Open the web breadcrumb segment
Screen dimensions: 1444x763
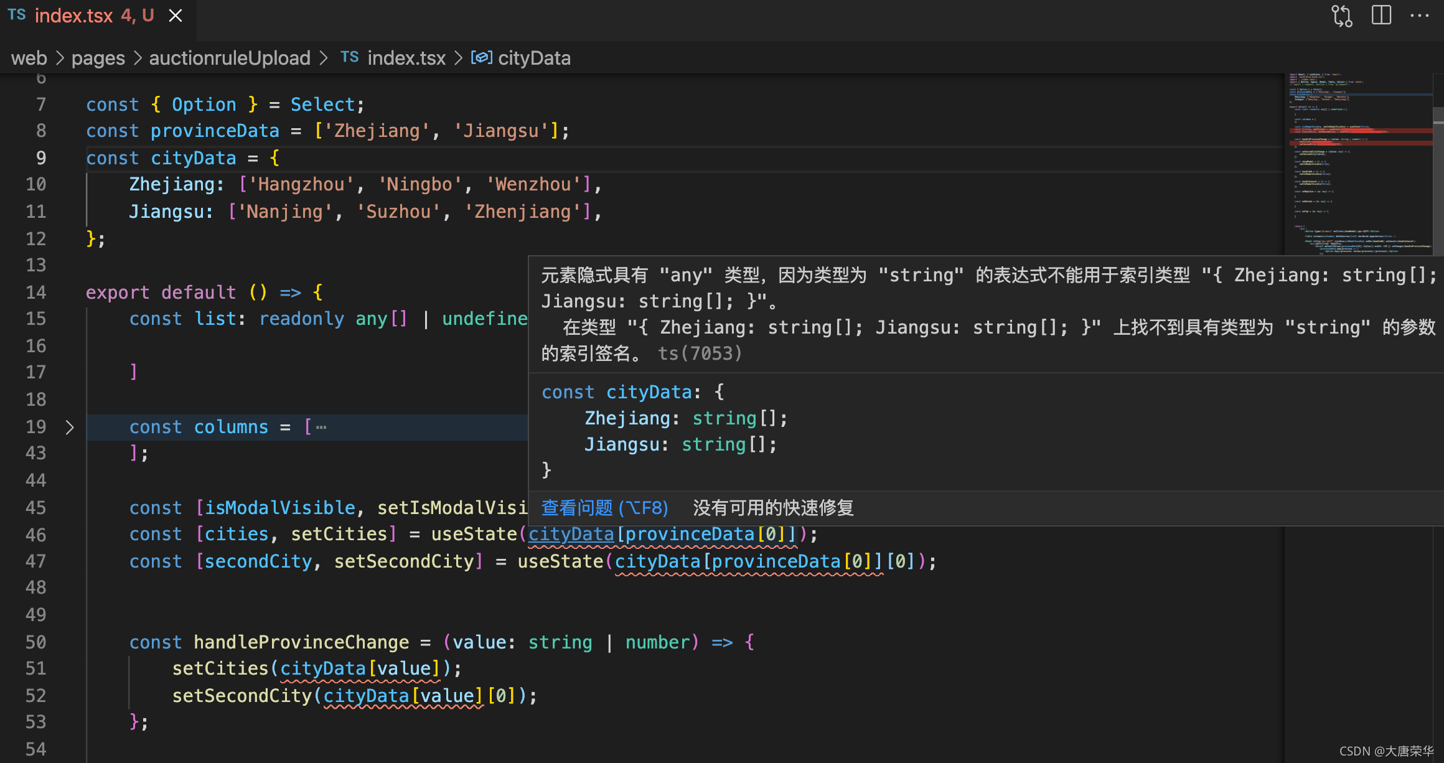29,58
